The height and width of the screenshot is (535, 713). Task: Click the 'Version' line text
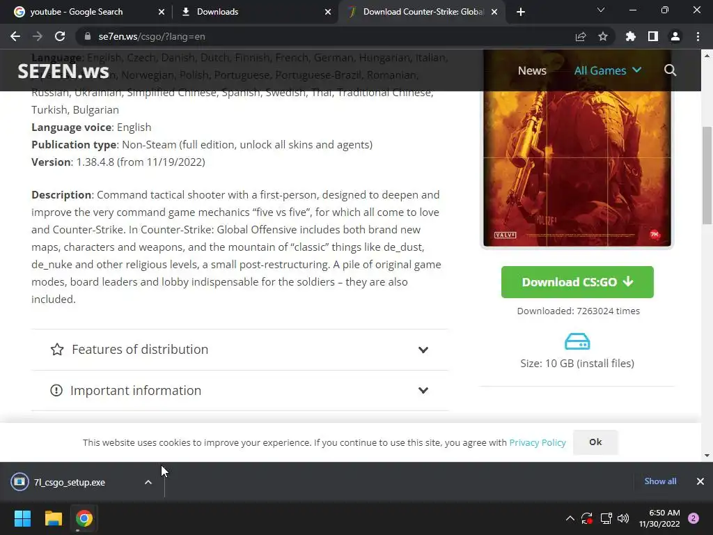(x=118, y=162)
